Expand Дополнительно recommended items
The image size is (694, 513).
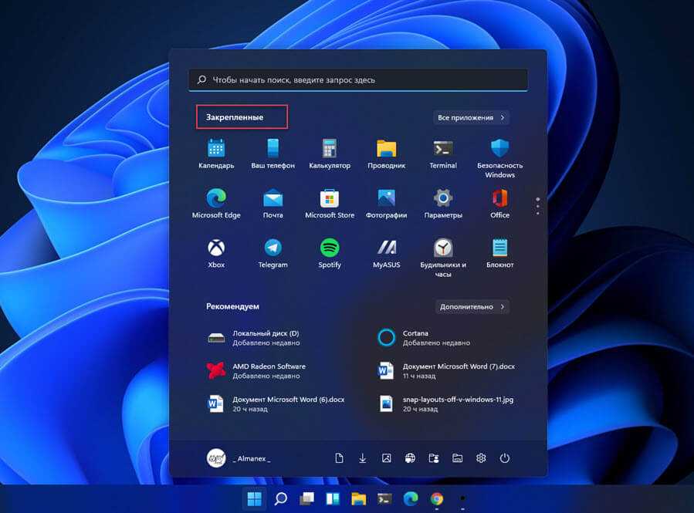tap(472, 307)
